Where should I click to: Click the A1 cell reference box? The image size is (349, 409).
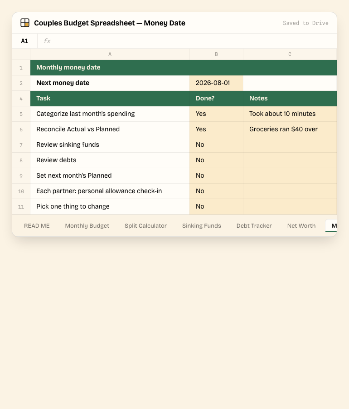pos(25,41)
